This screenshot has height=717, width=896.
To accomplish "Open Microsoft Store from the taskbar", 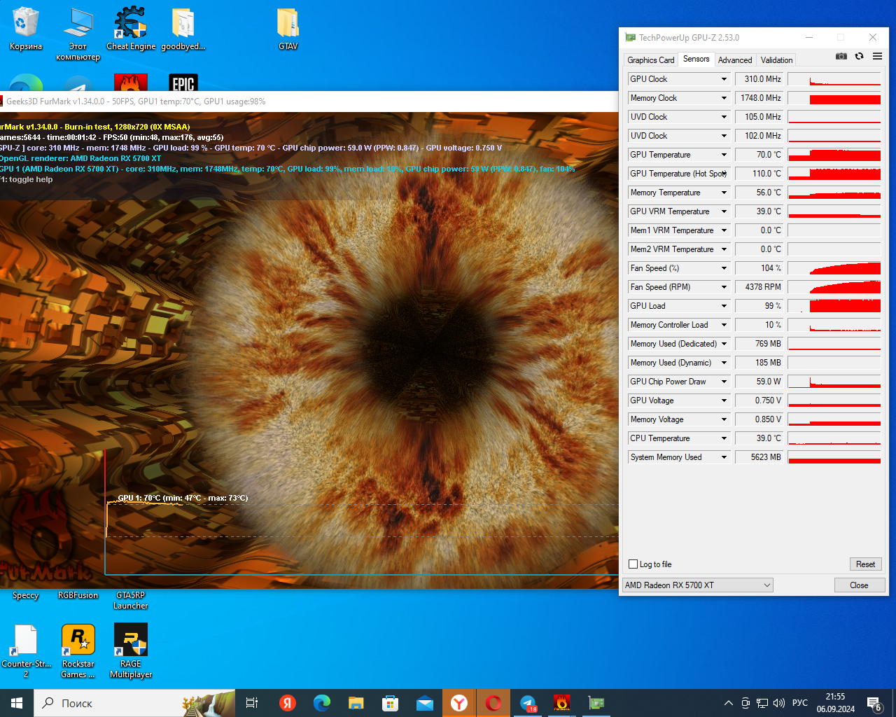I will 391,703.
